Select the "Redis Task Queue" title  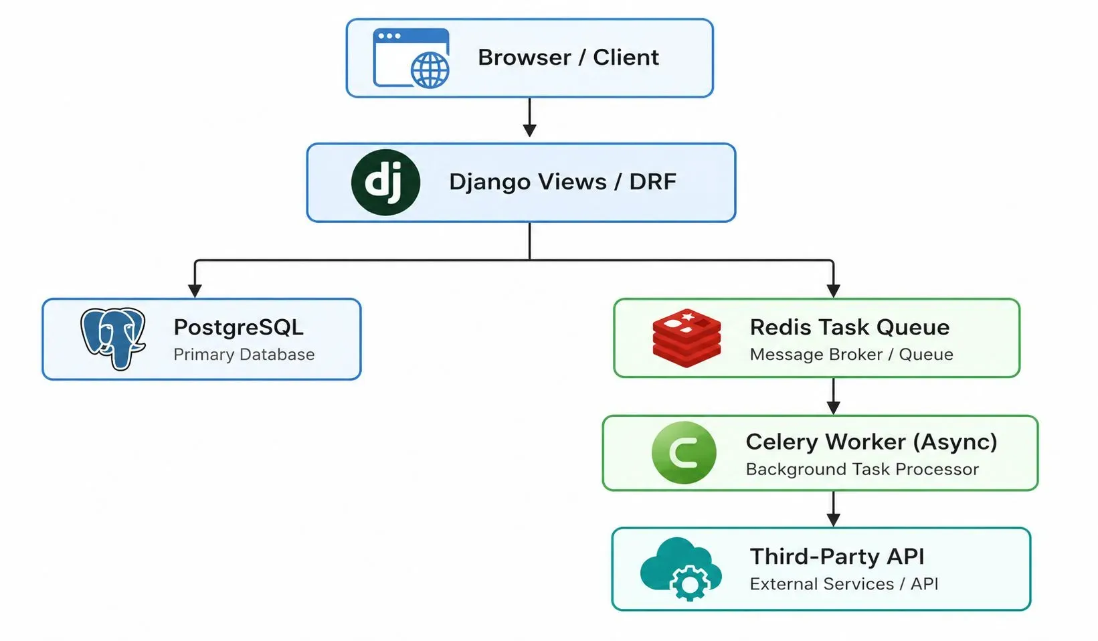pos(850,327)
